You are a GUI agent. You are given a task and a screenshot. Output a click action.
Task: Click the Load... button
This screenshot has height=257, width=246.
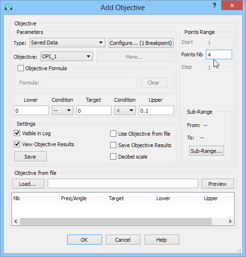28,184
